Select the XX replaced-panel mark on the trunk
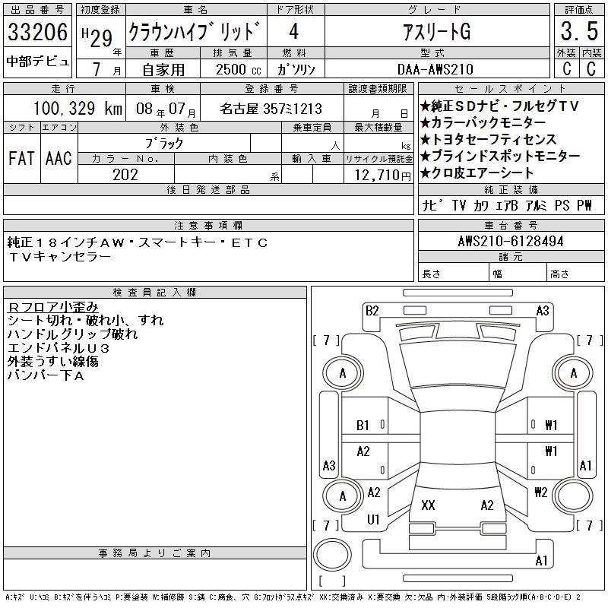 [428, 505]
